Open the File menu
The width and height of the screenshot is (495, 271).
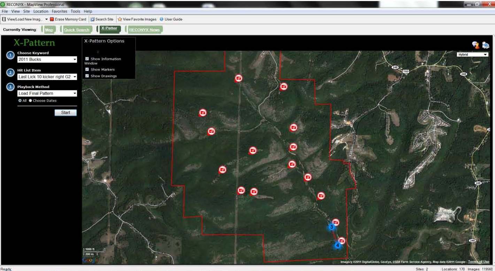5,11
